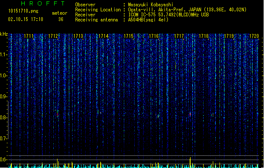
Task: Click the meteor count 36
Action: click(x=61, y=19)
